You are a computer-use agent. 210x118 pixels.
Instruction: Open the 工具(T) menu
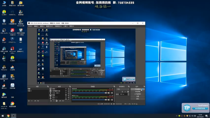coord(65,26)
